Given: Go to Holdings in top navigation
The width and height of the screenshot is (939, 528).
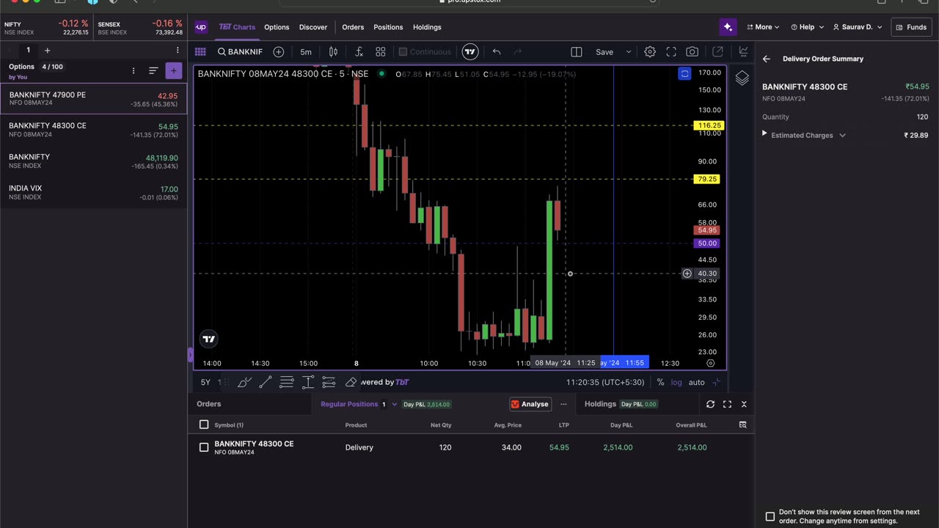Looking at the screenshot, I should tap(427, 27).
